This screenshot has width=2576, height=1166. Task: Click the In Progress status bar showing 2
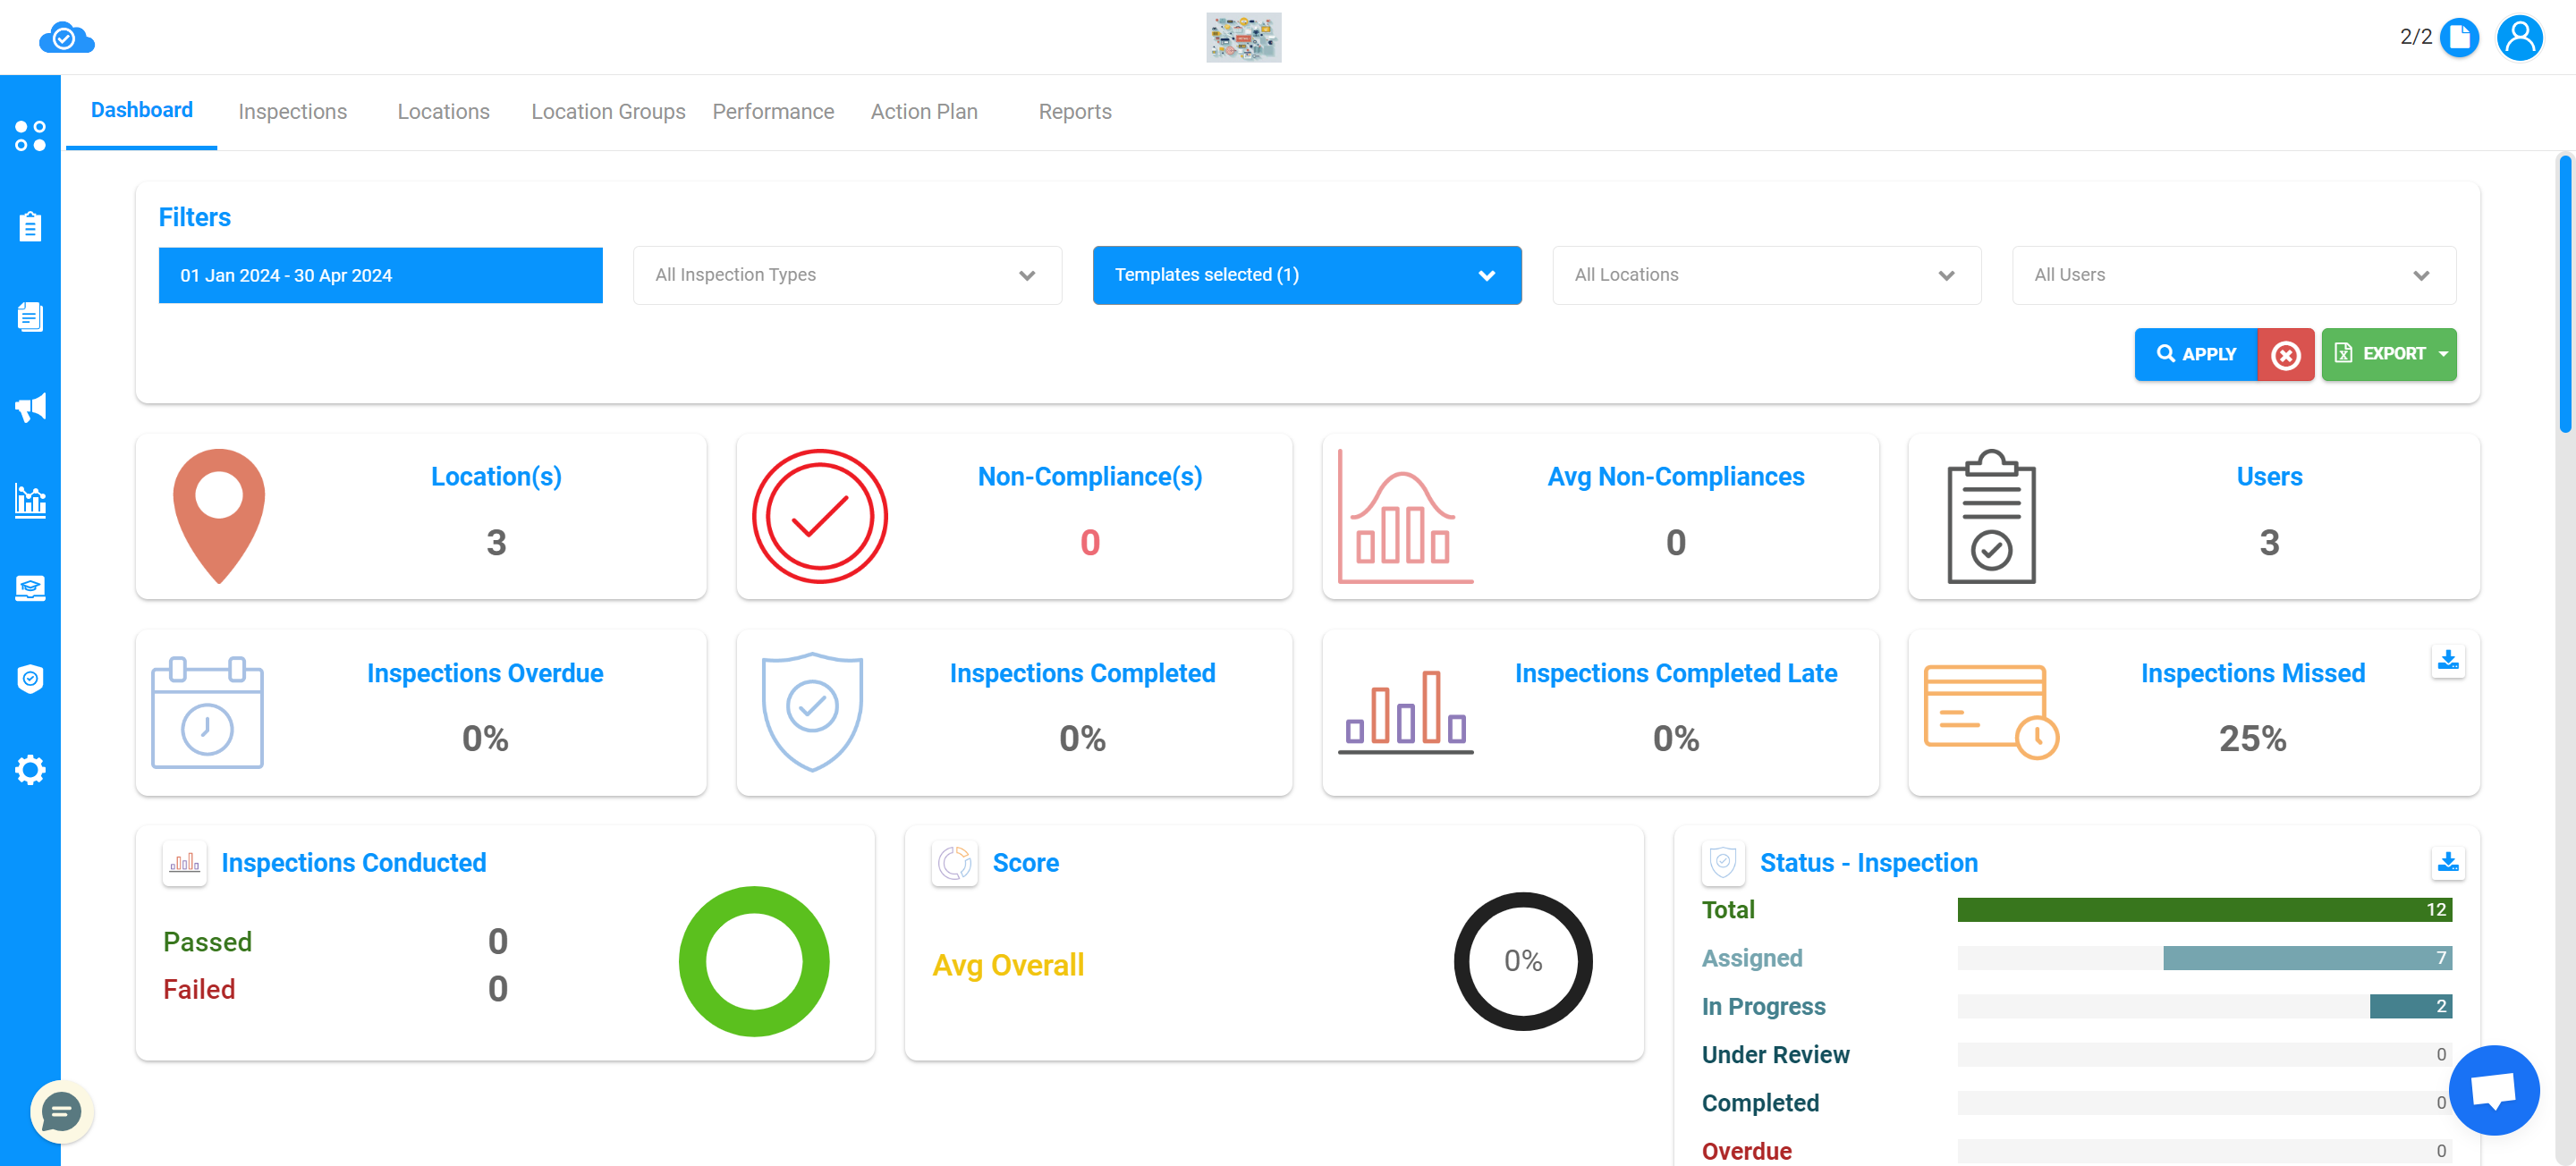pyautogui.click(x=2410, y=1006)
